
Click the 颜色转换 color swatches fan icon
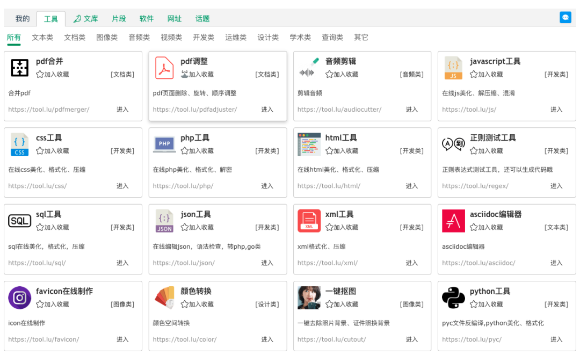click(x=164, y=297)
